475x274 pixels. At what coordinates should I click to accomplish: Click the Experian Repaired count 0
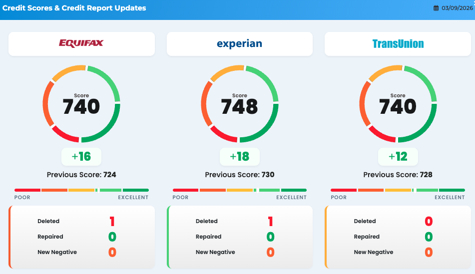271,237
